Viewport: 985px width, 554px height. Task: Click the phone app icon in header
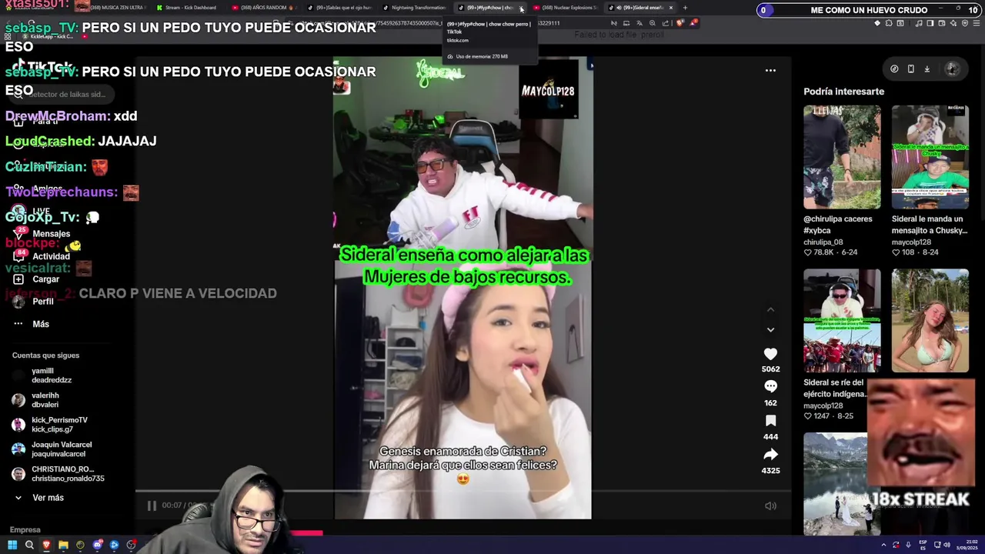point(910,68)
